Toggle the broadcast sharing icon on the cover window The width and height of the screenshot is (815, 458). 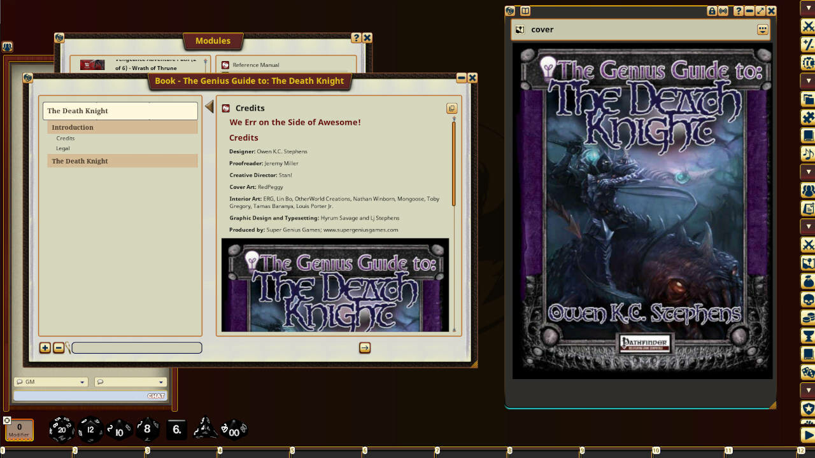point(723,11)
